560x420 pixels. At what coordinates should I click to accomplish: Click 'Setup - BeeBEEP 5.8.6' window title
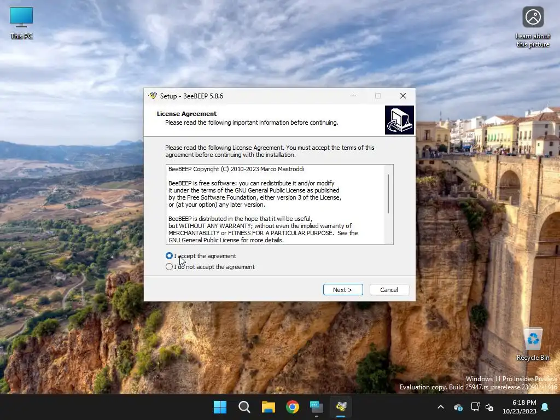point(191,96)
